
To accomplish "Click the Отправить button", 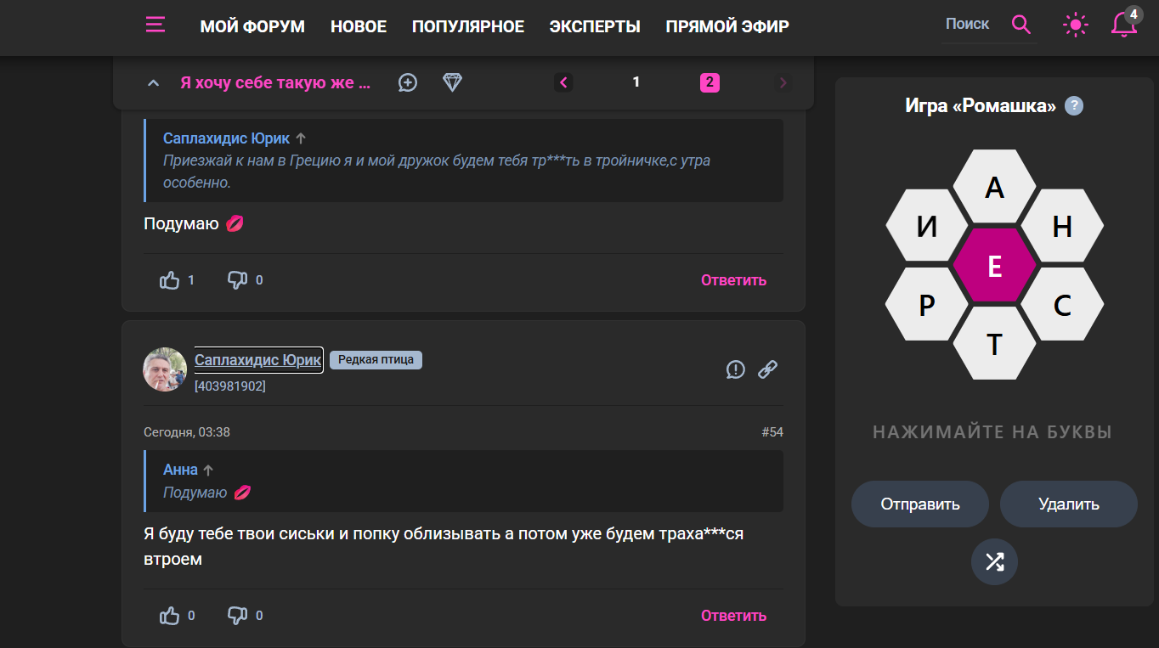I will 920,504.
